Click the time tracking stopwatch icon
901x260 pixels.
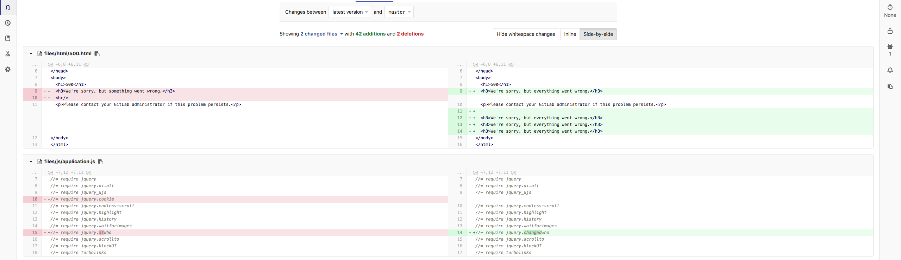(x=890, y=7)
